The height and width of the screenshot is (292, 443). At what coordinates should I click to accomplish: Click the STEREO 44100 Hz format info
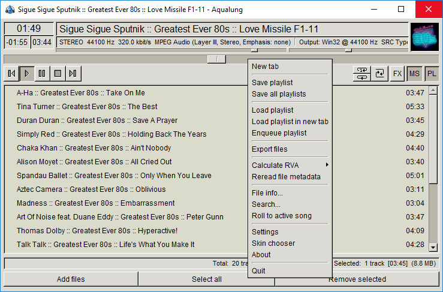175,43
